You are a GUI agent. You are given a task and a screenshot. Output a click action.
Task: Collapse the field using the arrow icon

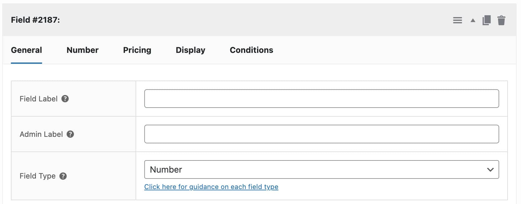[472, 20]
